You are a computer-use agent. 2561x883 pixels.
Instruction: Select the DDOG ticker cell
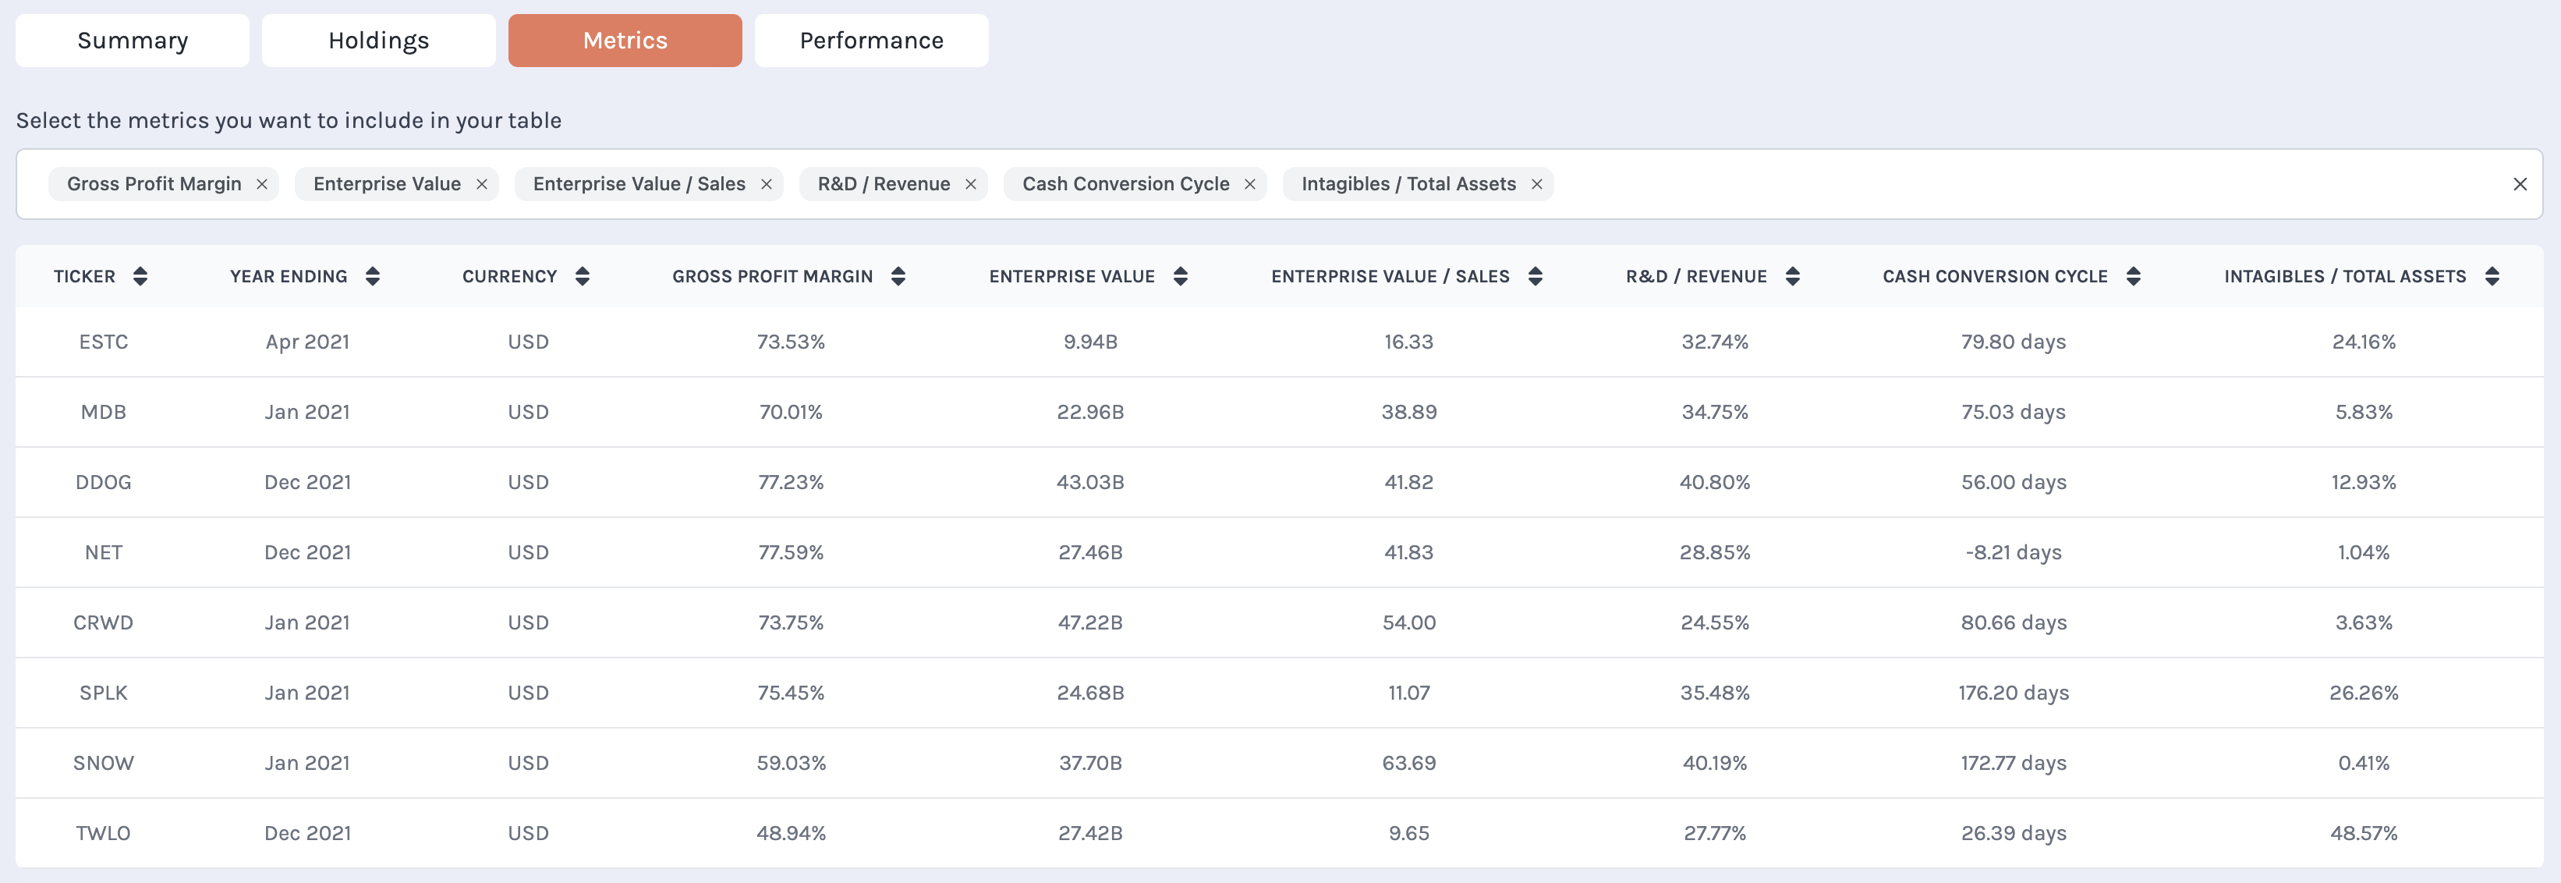pos(104,482)
